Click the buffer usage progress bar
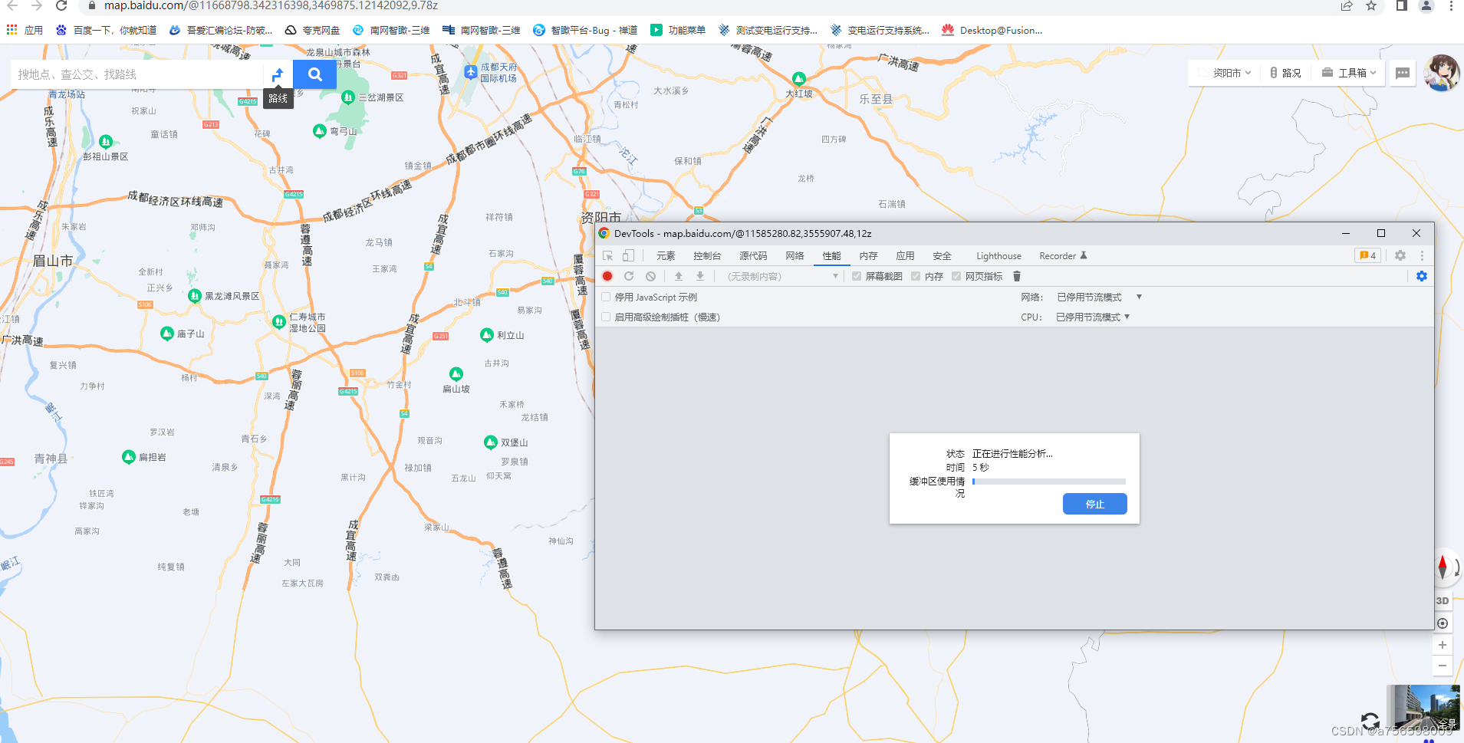1464x743 pixels. [x=1049, y=482]
